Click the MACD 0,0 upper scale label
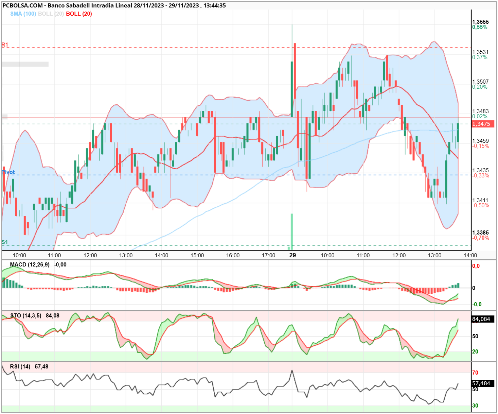Viewport: 498px width, 414px height. point(476,266)
